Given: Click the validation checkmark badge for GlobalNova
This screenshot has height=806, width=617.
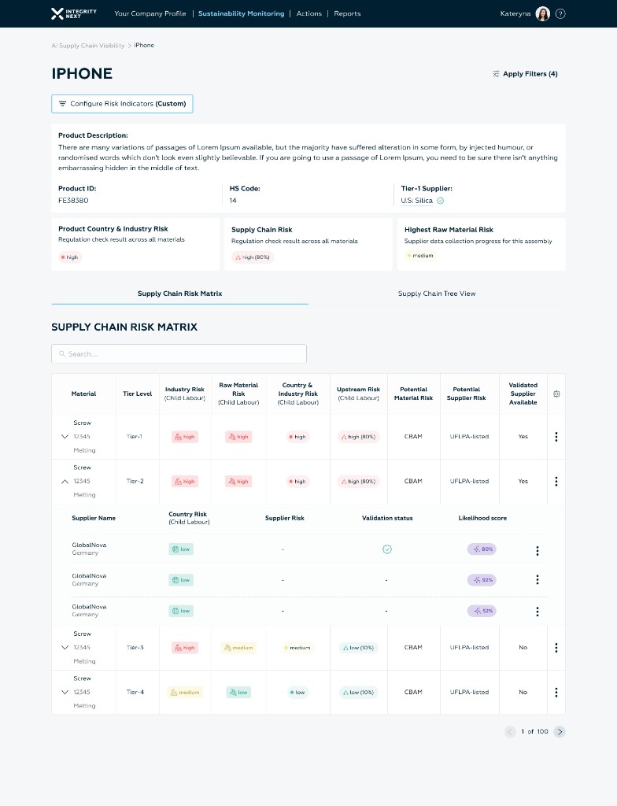Looking at the screenshot, I should (387, 549).
